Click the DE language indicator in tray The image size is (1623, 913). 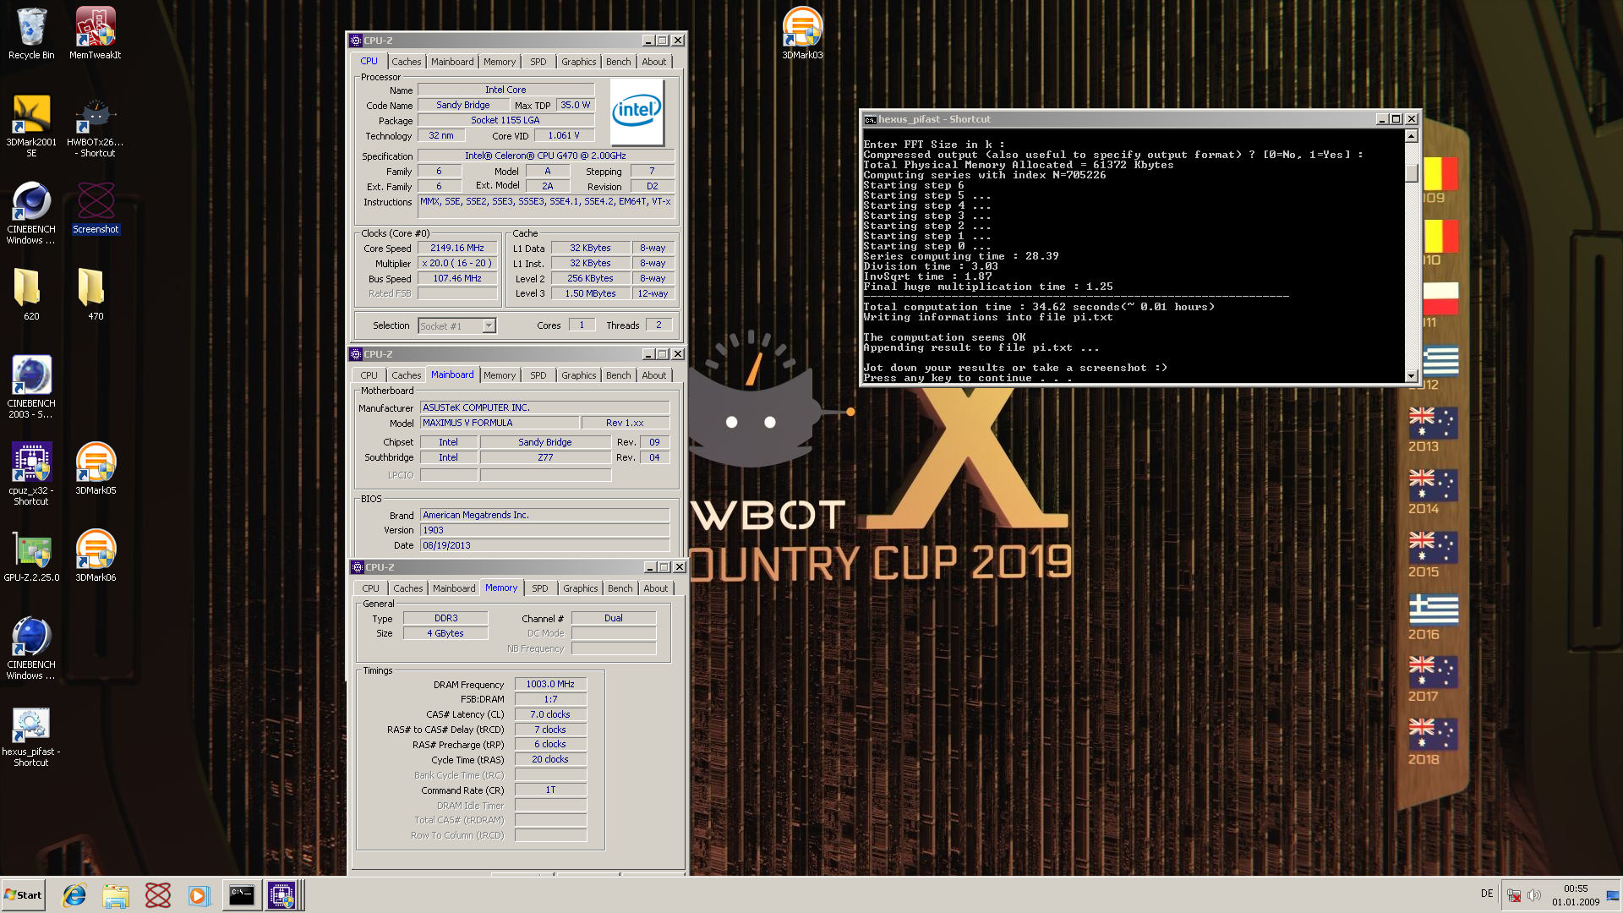(x=1487, y=894)
